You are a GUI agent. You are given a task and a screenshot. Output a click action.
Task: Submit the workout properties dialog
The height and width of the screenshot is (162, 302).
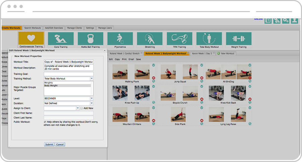point(49,144)
